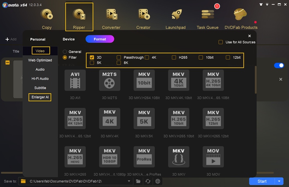The width and height of the screenshot is (289, 187).
Task: Open the Subtitle category
Action: pos(40,88)
